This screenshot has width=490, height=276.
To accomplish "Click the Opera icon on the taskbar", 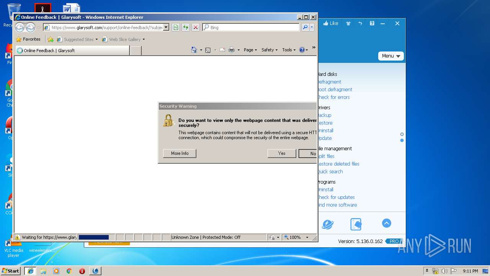I will click(x=82, y=271).
